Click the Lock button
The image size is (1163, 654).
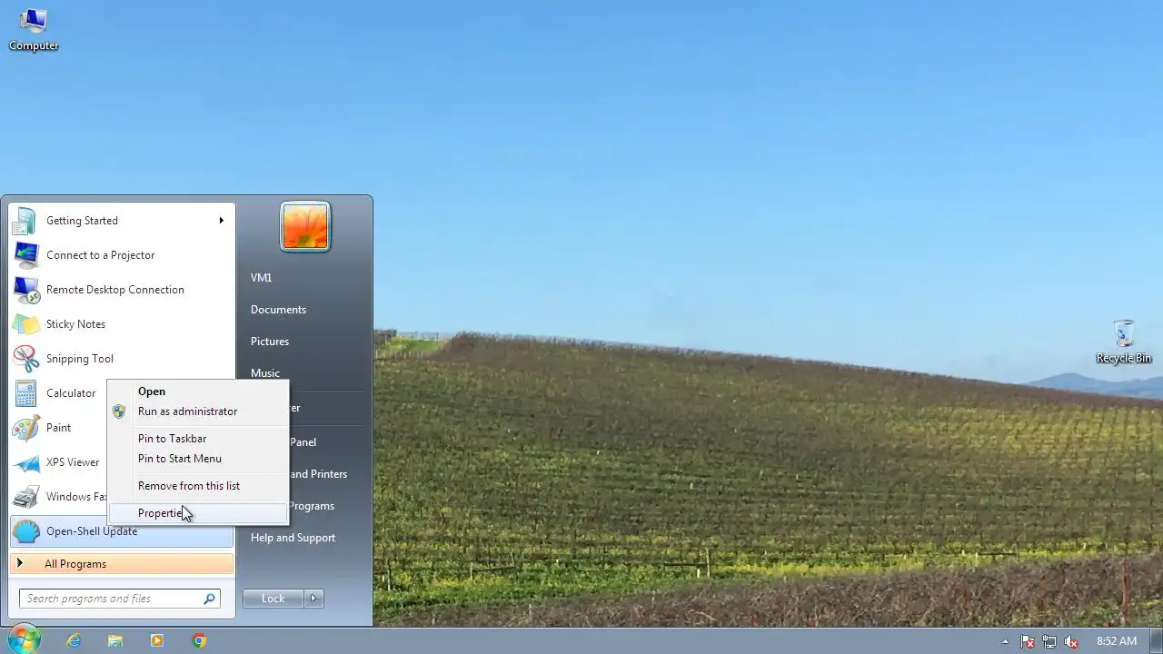coord(273,599)
